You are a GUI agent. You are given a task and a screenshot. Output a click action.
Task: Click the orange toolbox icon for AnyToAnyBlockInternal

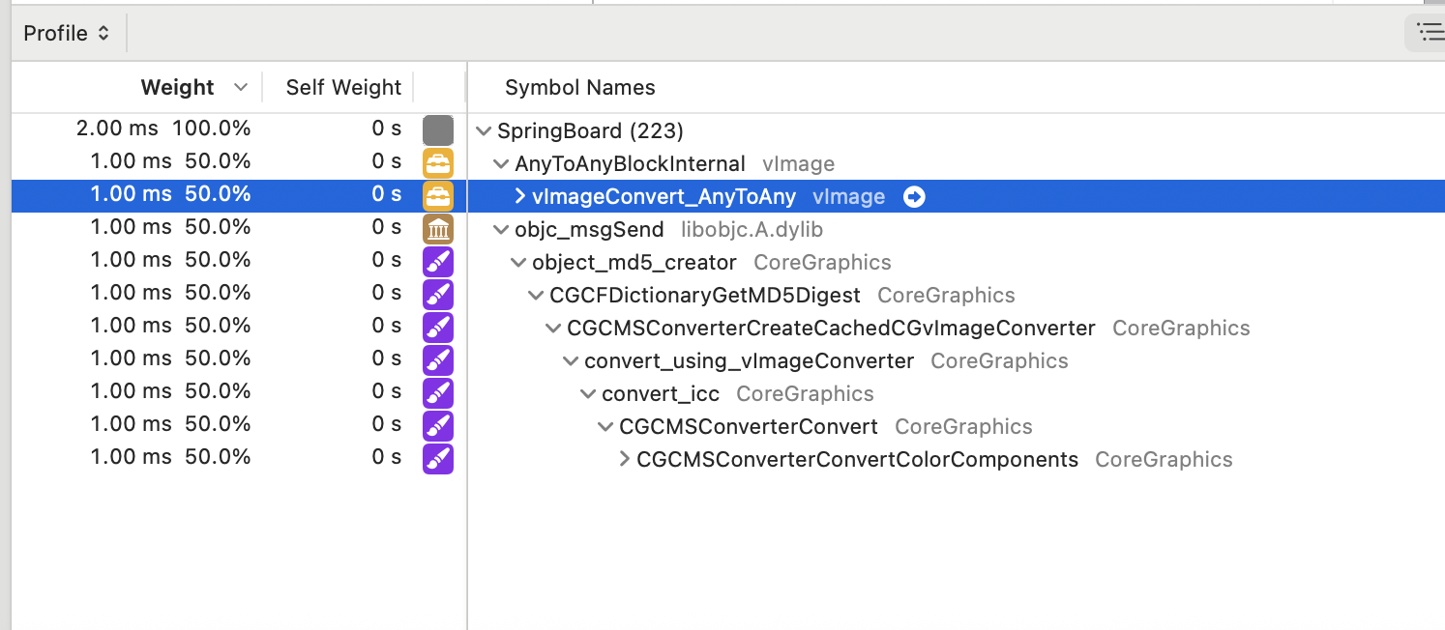click(x=438, y=163)
